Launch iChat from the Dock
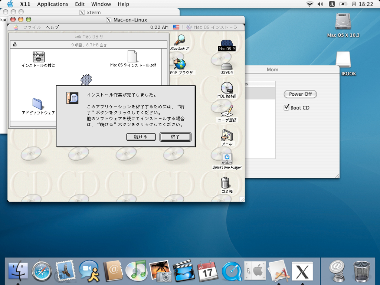Image resolution: width=380 pixels, height=285 pixels. 89,271
